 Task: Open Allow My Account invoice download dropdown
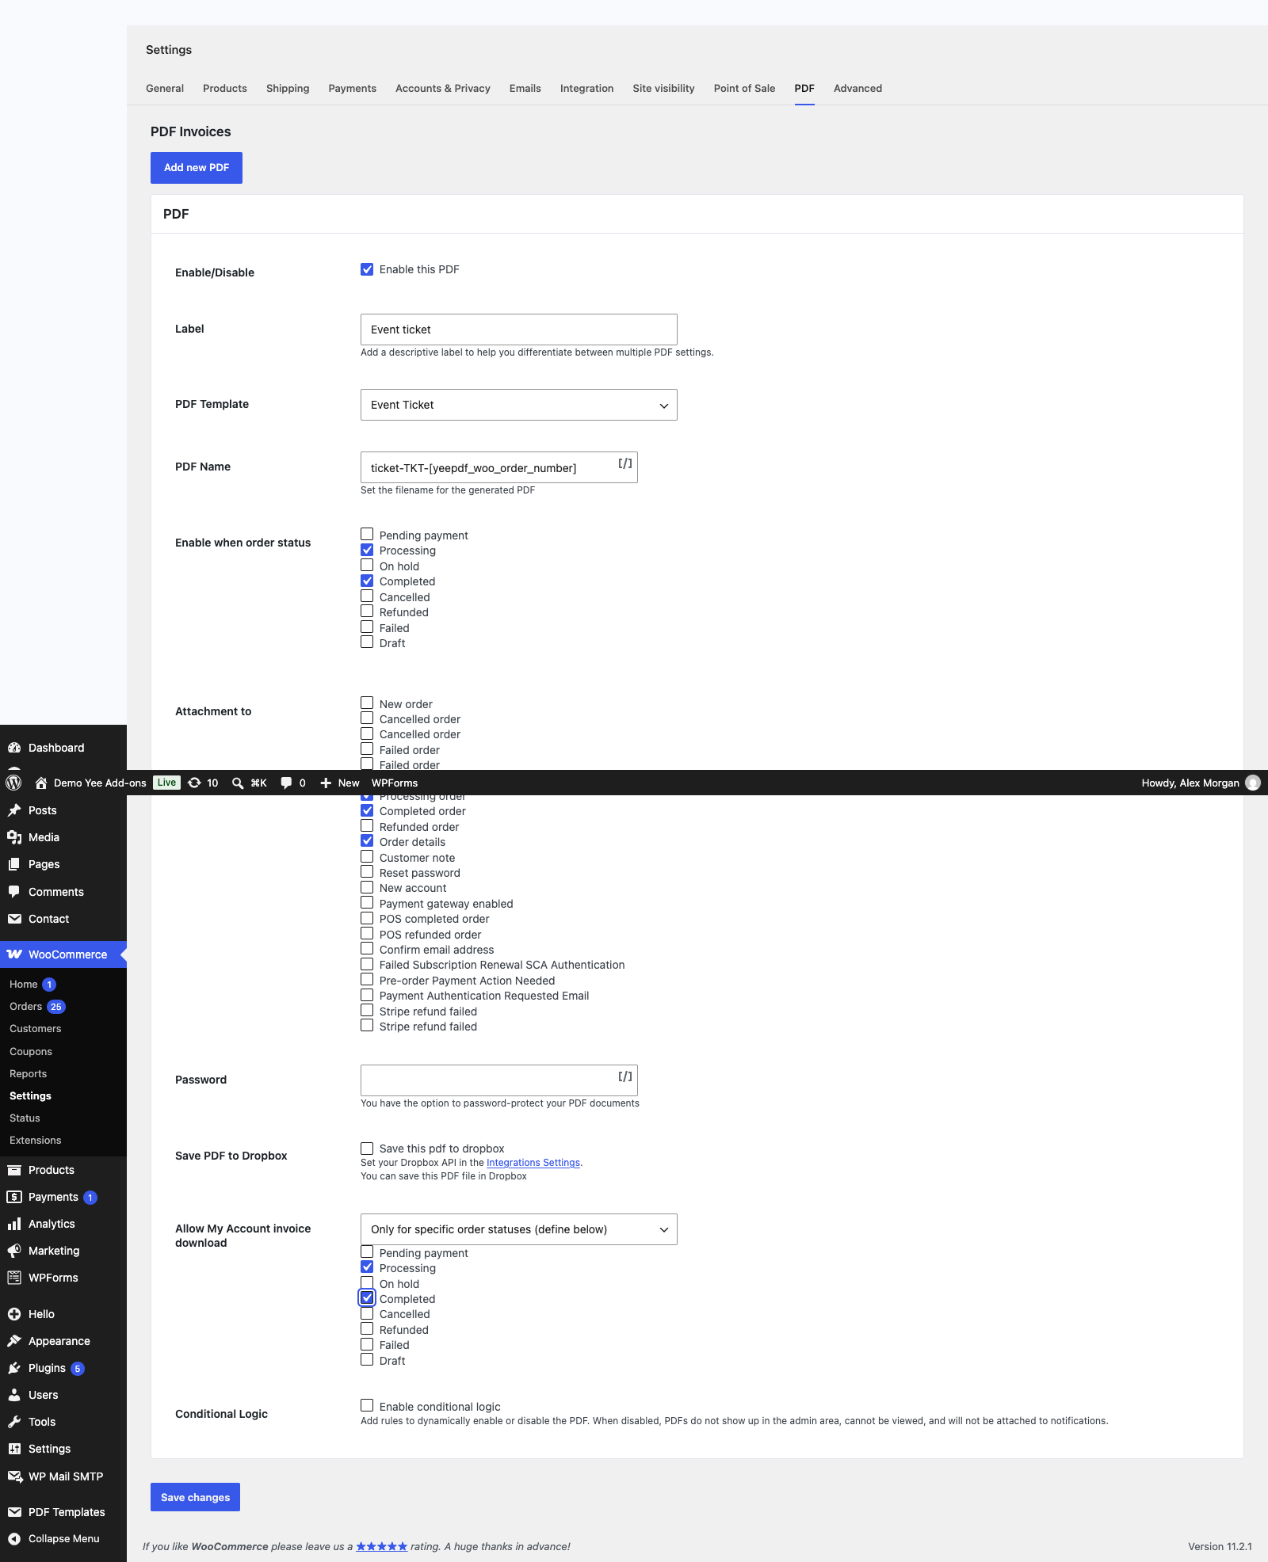click(x=519, y=1229)
